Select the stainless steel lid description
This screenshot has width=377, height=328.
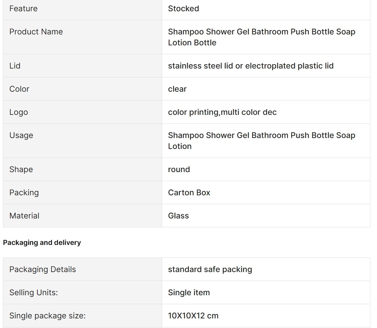click(251, 66)
